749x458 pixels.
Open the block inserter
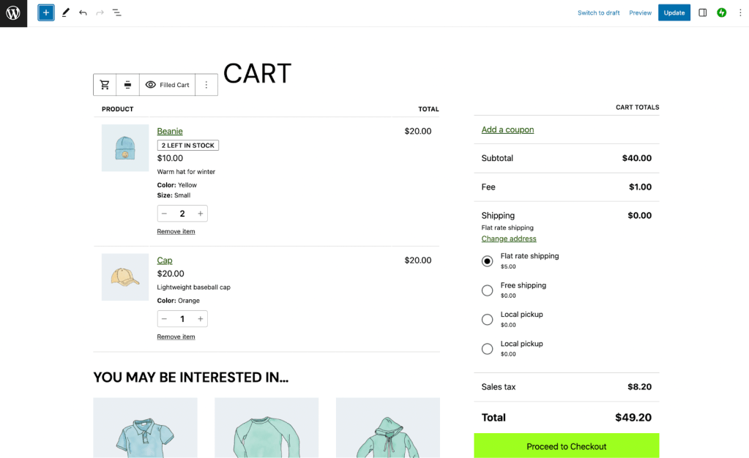(45, 12)
